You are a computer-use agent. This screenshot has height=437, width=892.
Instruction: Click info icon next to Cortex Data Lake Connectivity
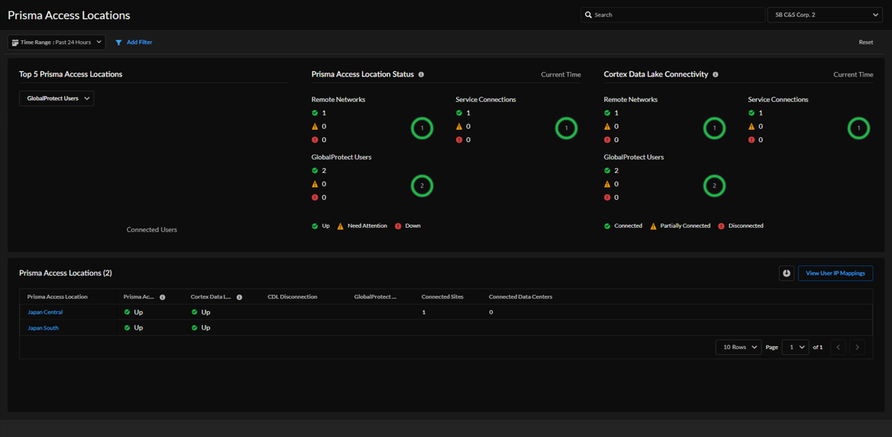pos(715,74)
